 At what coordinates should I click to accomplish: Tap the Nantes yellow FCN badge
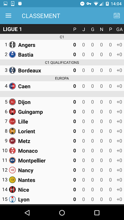[x=12, y=180]
